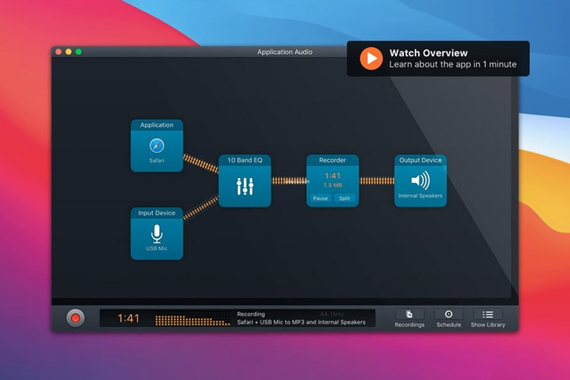Stop recording with the red record button

(75, 318)
